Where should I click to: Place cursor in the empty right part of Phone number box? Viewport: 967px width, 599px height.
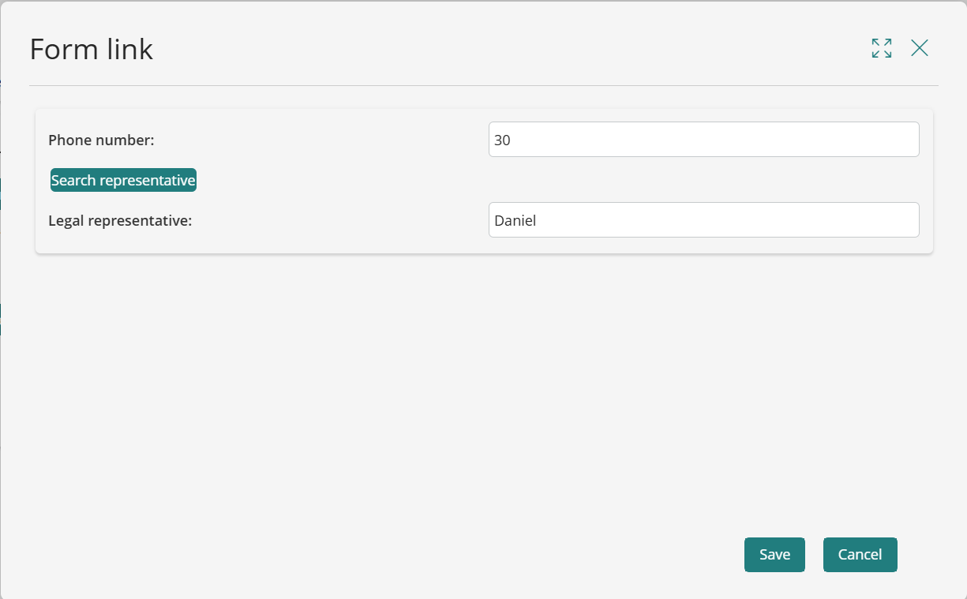[x=789, y=140]
